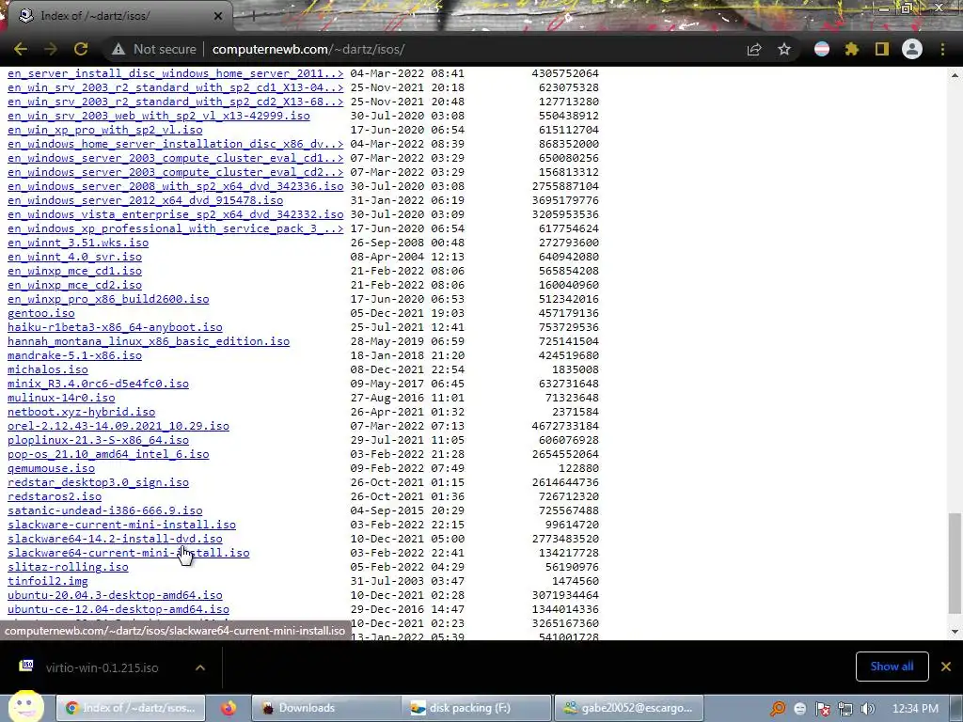963x722 pixels.
Task: Open gentoo.iso link
Action: pos(41,313)
